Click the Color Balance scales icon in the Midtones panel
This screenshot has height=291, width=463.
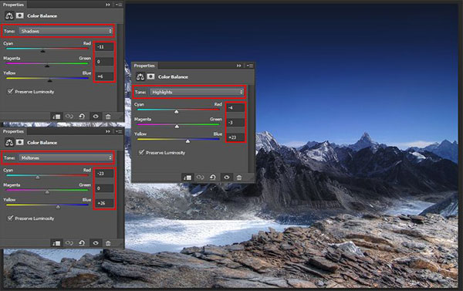(9, 142)
